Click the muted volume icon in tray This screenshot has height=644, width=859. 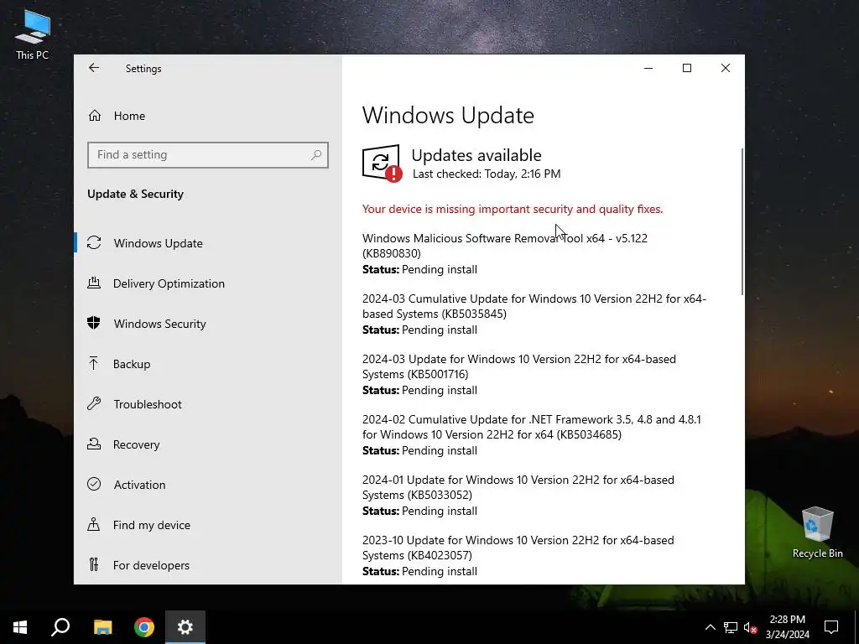click(750, 627)
